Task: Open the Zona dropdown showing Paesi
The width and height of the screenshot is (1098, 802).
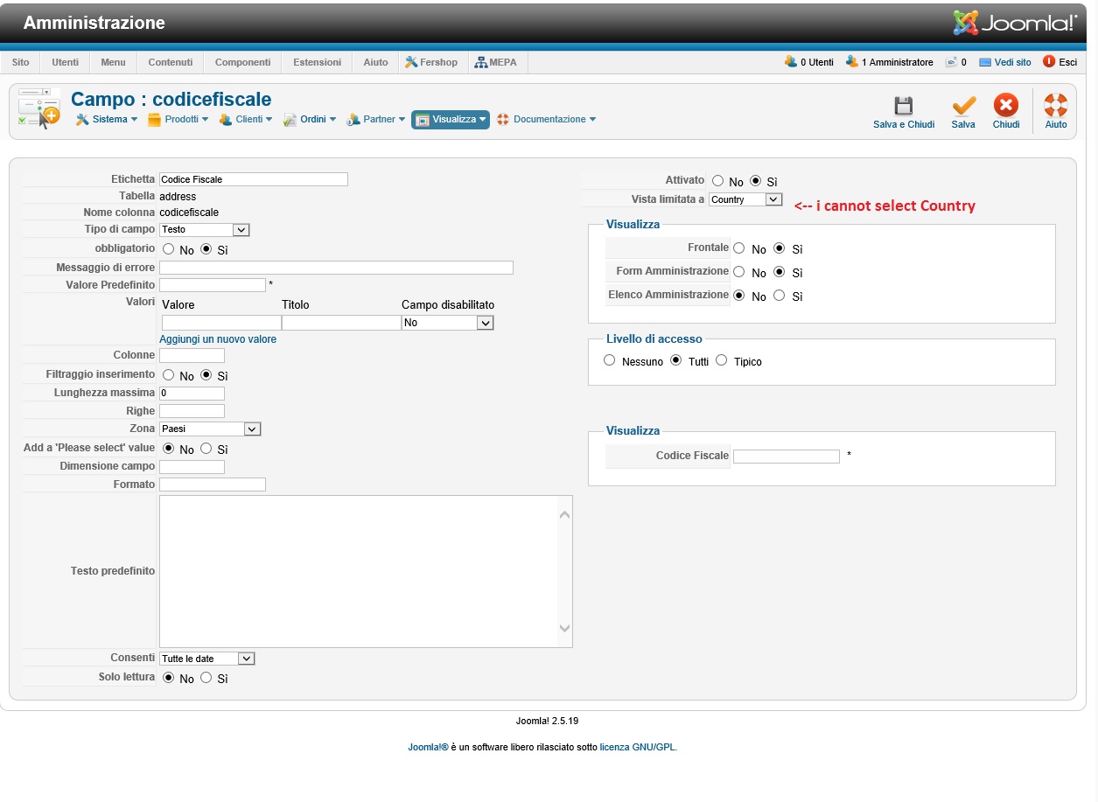Action: 210,429
